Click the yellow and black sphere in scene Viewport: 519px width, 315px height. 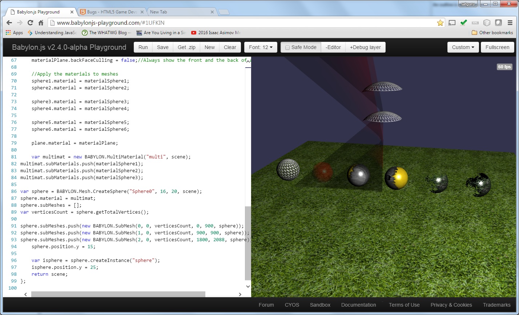(x=396, y=178)
